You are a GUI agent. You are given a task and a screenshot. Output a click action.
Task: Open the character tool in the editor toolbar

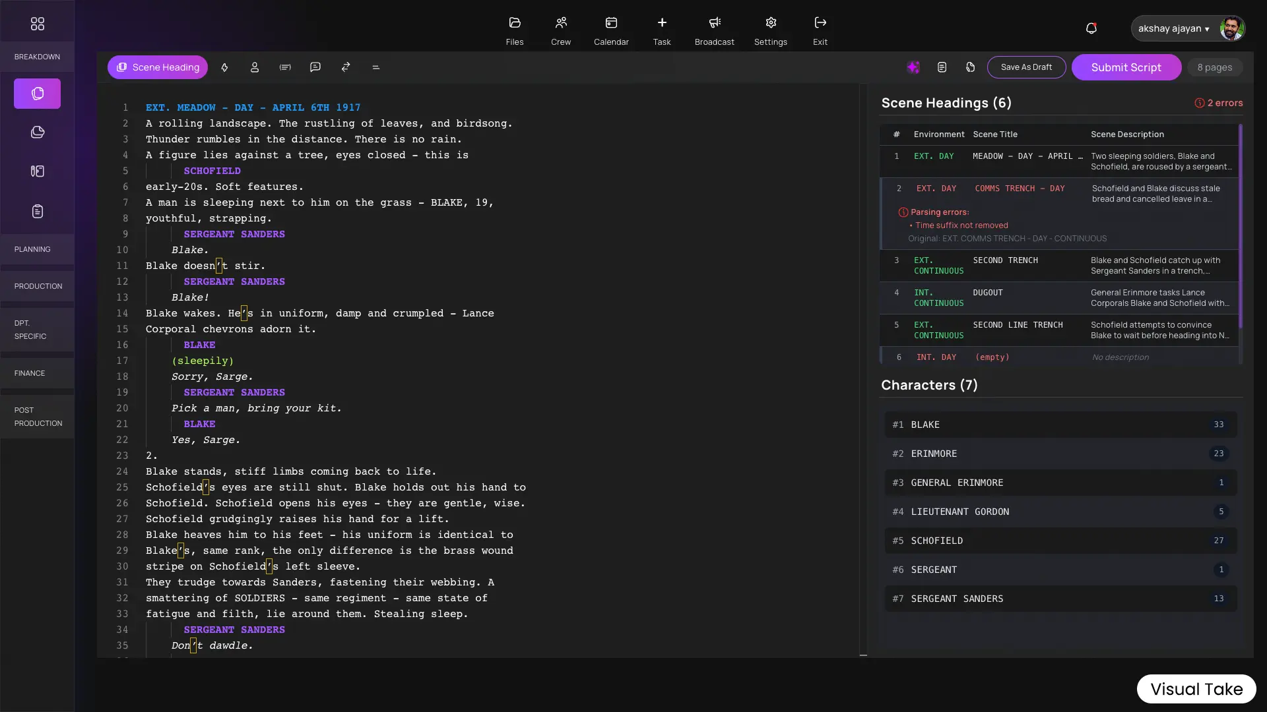[x=255, y=67]
